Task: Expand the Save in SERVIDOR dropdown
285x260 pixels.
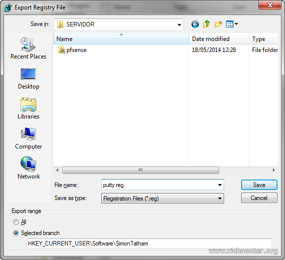Action: coord(179,24)
